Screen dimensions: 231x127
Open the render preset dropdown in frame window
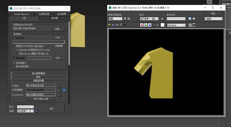tap(176, 19)
